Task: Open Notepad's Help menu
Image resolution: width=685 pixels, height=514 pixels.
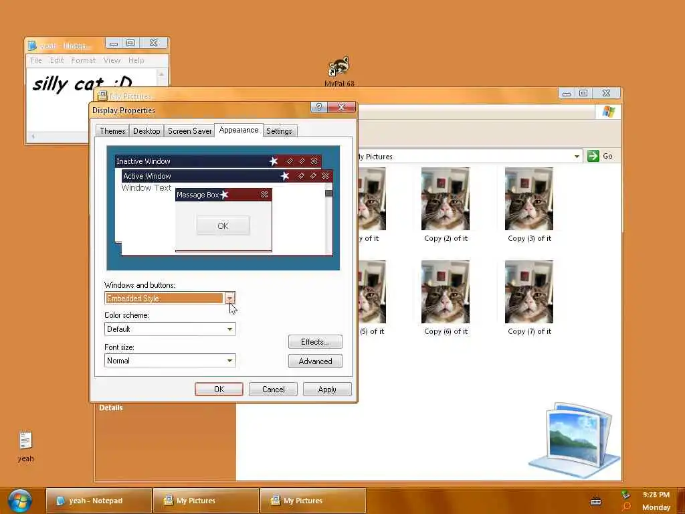Action: [136, 60]
